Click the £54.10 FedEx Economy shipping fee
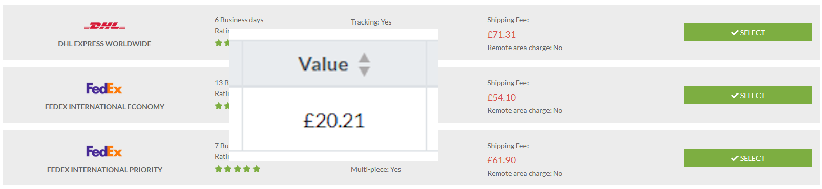 tap(501, 98)
